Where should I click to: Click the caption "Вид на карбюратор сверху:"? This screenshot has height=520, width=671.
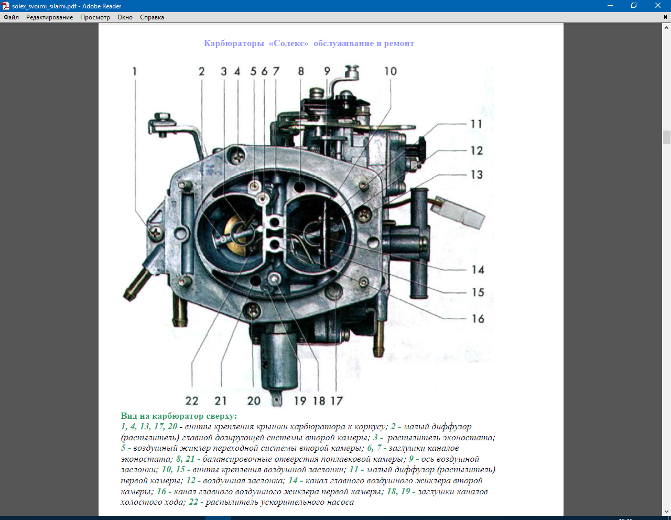tap(179, 416)
